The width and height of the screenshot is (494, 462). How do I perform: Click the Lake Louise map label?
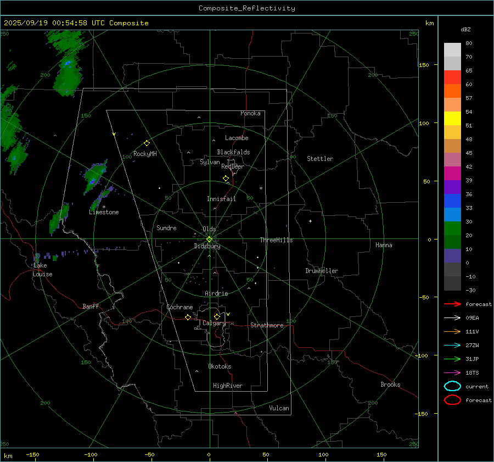tap(42, 270)
